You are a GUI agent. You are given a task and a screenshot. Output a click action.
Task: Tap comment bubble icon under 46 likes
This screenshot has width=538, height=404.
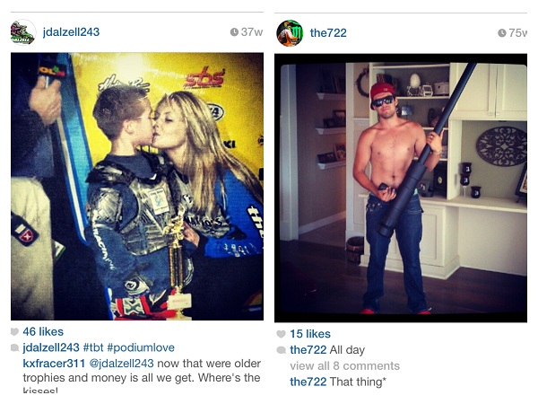pyautogui.click(x=14, y=347)
